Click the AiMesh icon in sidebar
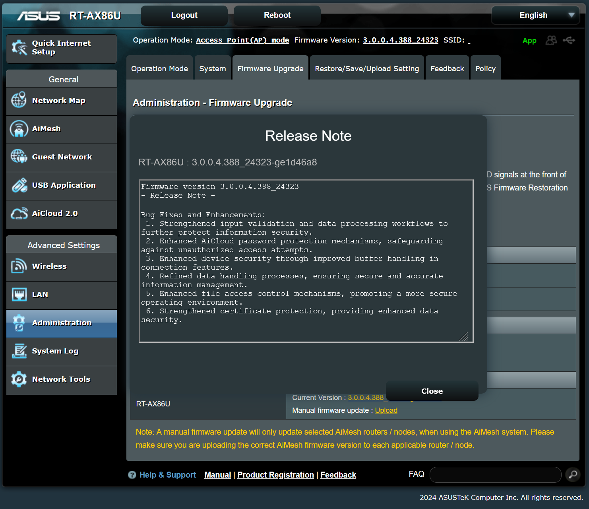 click(x=19, y=129)
